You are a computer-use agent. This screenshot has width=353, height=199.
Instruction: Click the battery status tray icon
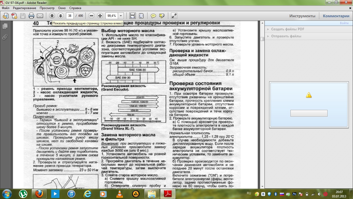pos(307,194)
